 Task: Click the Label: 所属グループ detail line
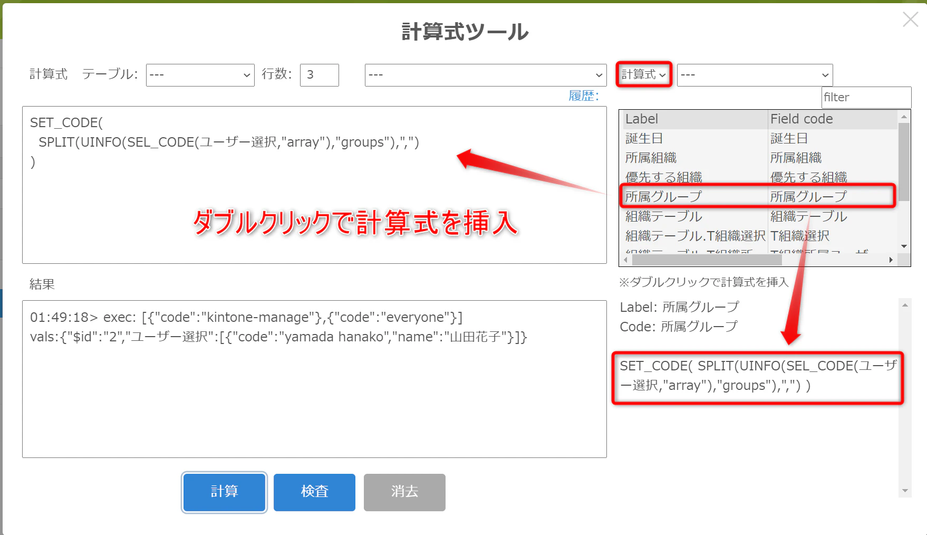click(x=680, y=307)
